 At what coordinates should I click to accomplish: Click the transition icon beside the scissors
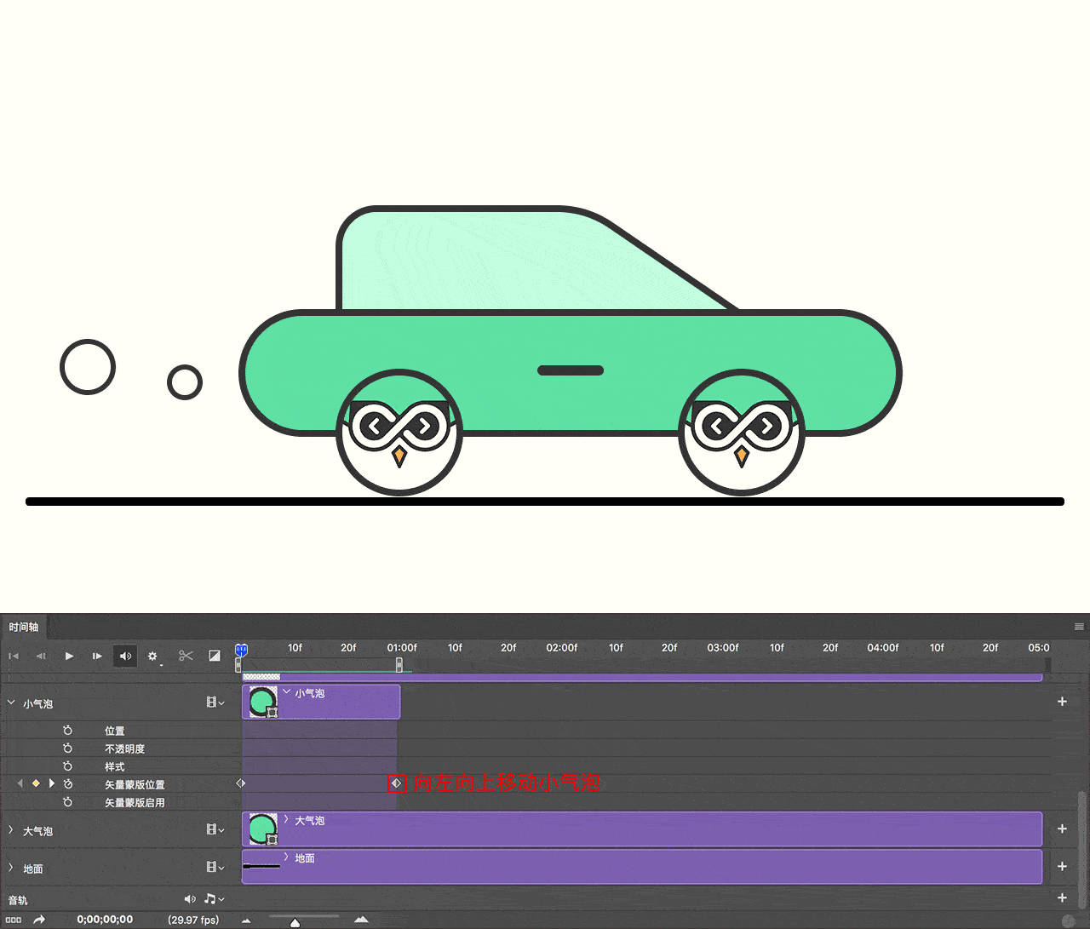215,656
